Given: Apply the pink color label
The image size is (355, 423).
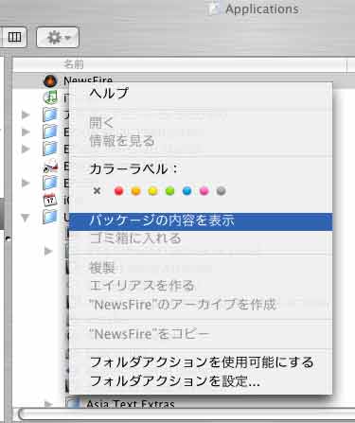Looking at the screenshot, I should tap(204, 191).
